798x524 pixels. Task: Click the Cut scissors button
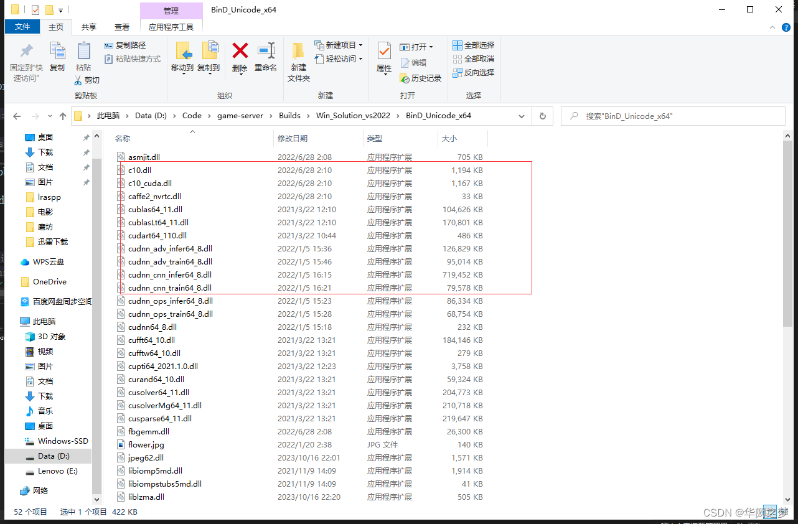point(87,80)
